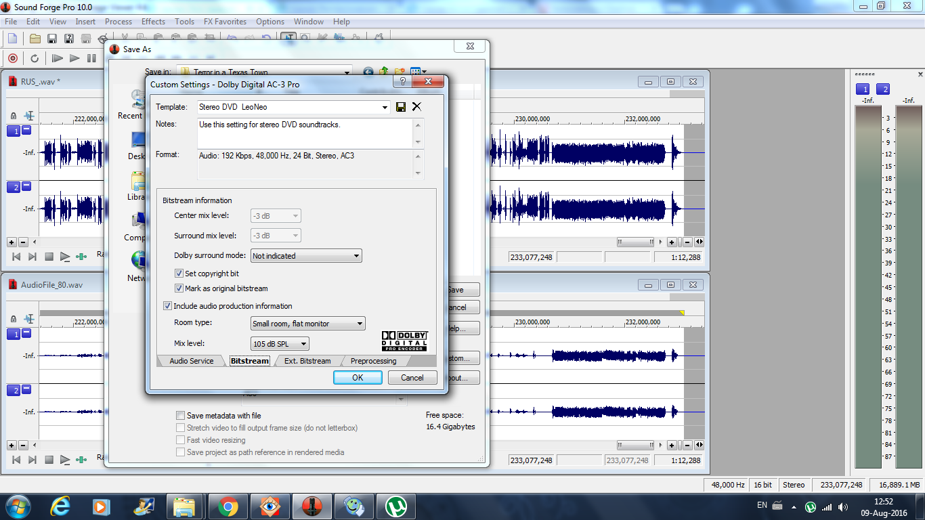Screen dimensions: 925x520
Task: Click scroll down arrow in Notes box
Action: point(418,142)
